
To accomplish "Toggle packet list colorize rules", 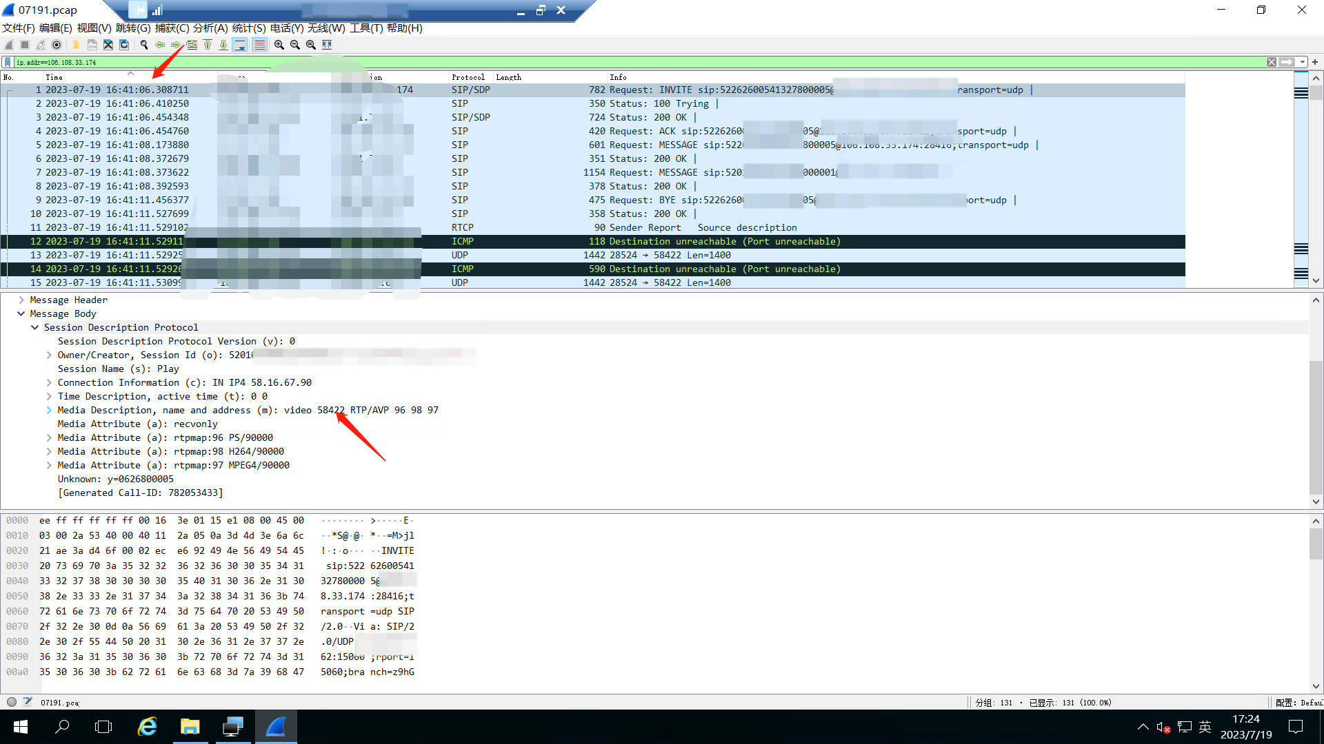I will tap(259, 45).
